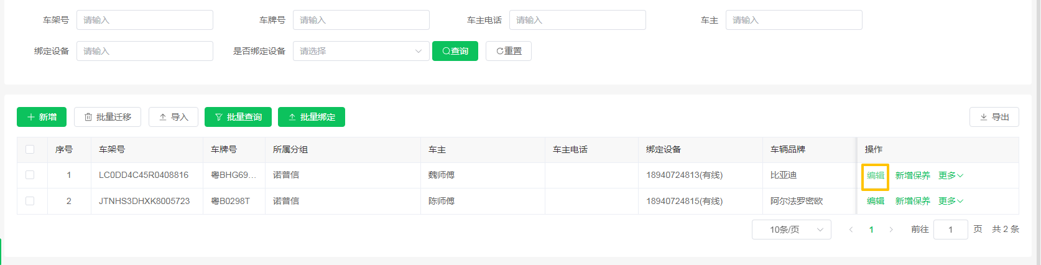Click the green 查询 search button

455,51
